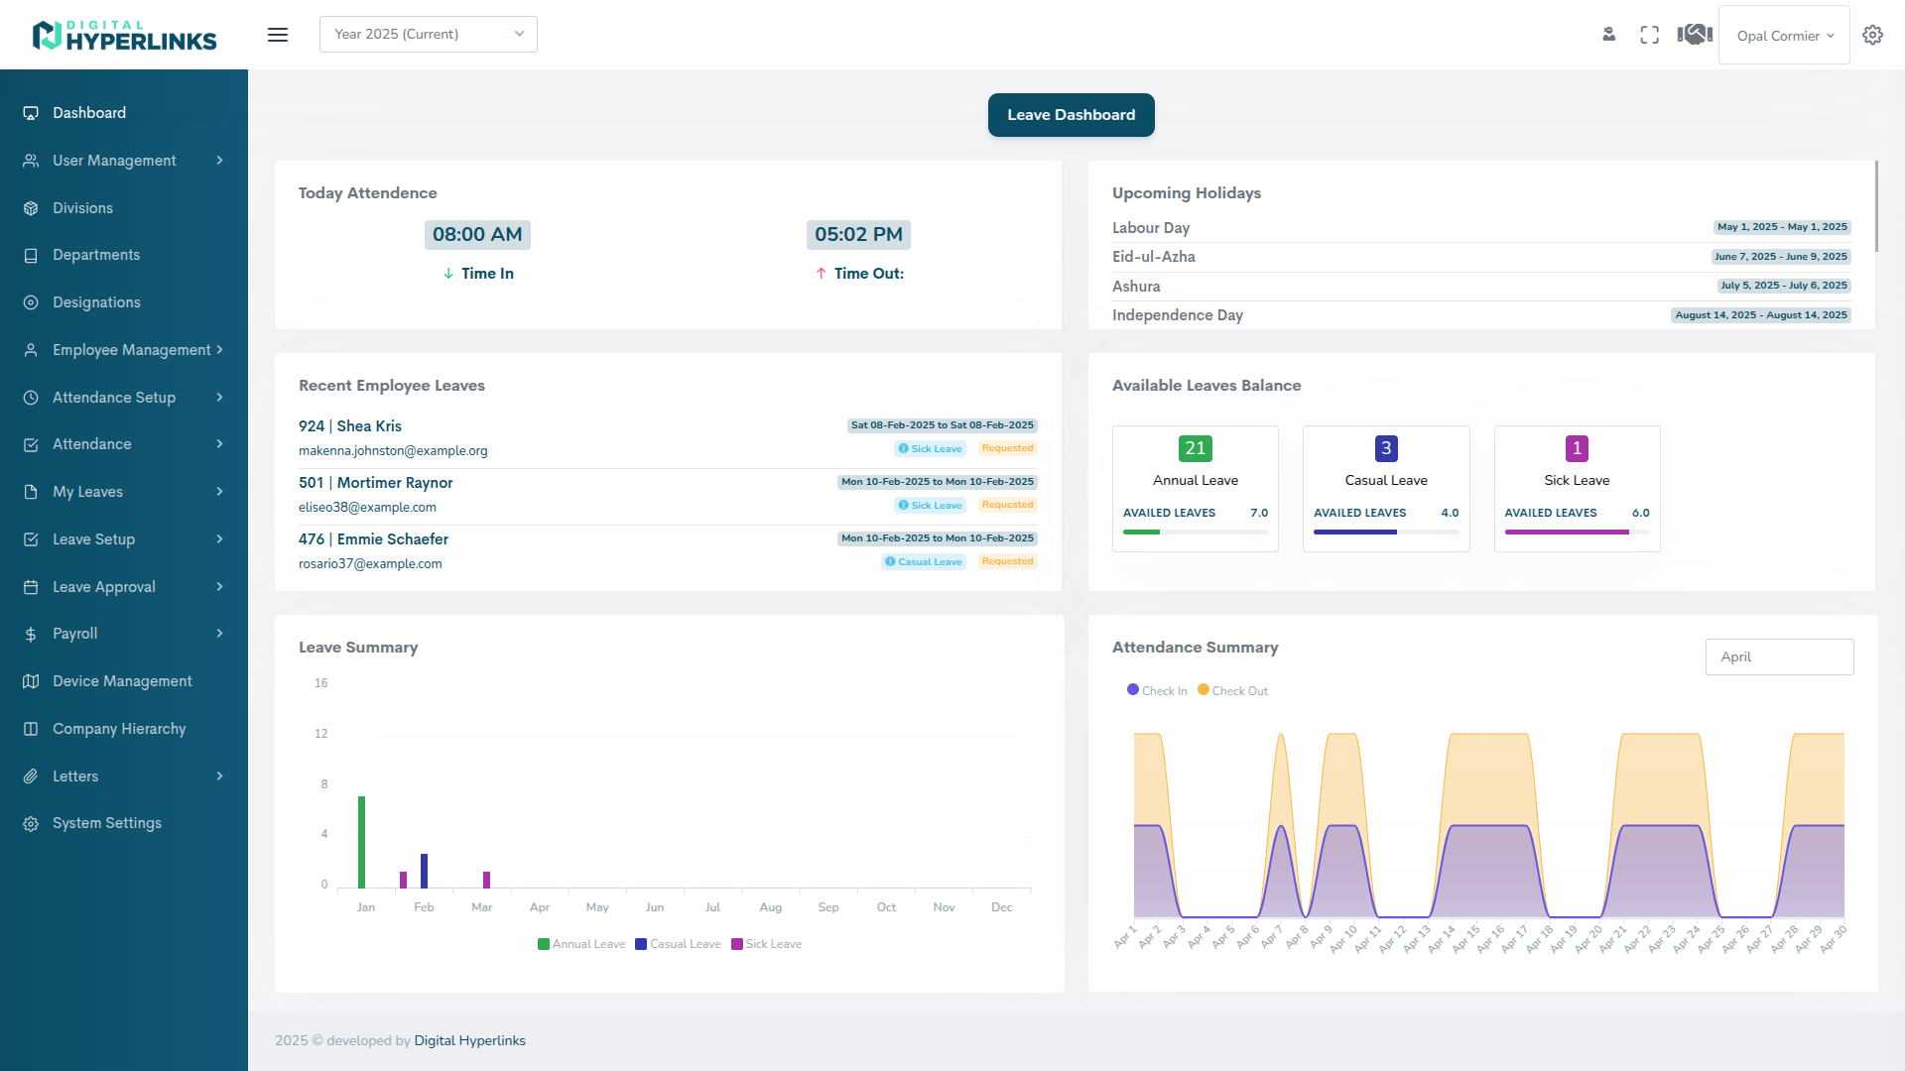This screenshot has width=1905, height=1071.
Task: Open Opal Cormier user menu
Action: 1784,36
